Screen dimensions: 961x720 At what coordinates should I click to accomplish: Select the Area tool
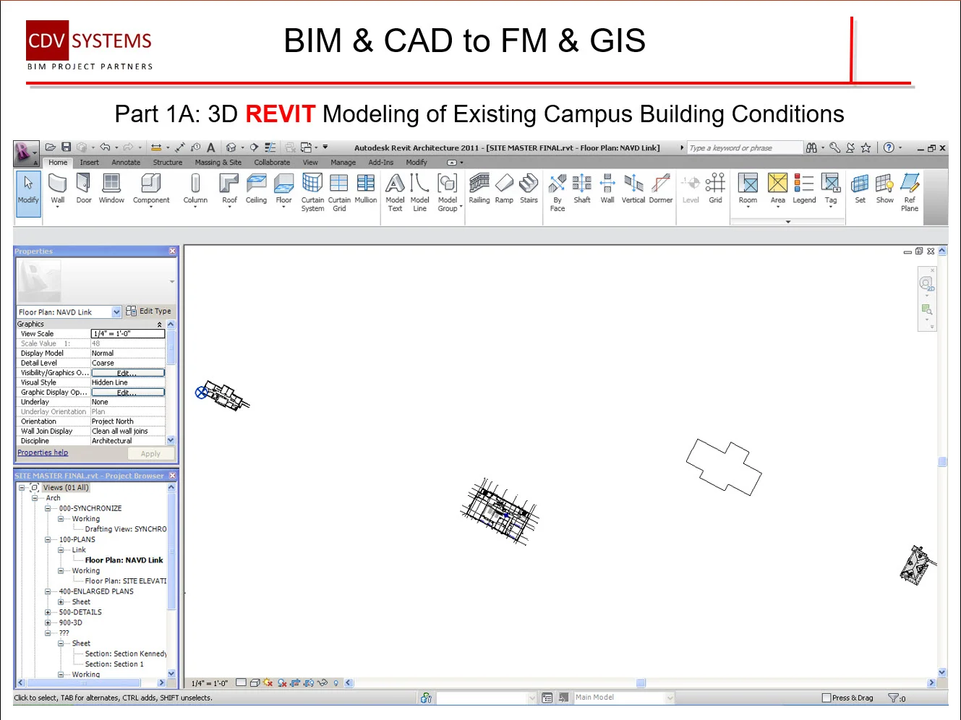coord(777,190)
